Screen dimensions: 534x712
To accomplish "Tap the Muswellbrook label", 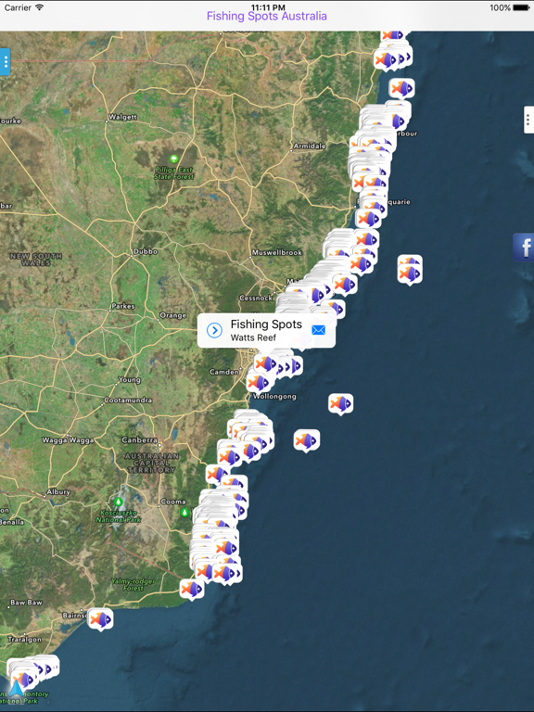I will (x=276, y=252).
